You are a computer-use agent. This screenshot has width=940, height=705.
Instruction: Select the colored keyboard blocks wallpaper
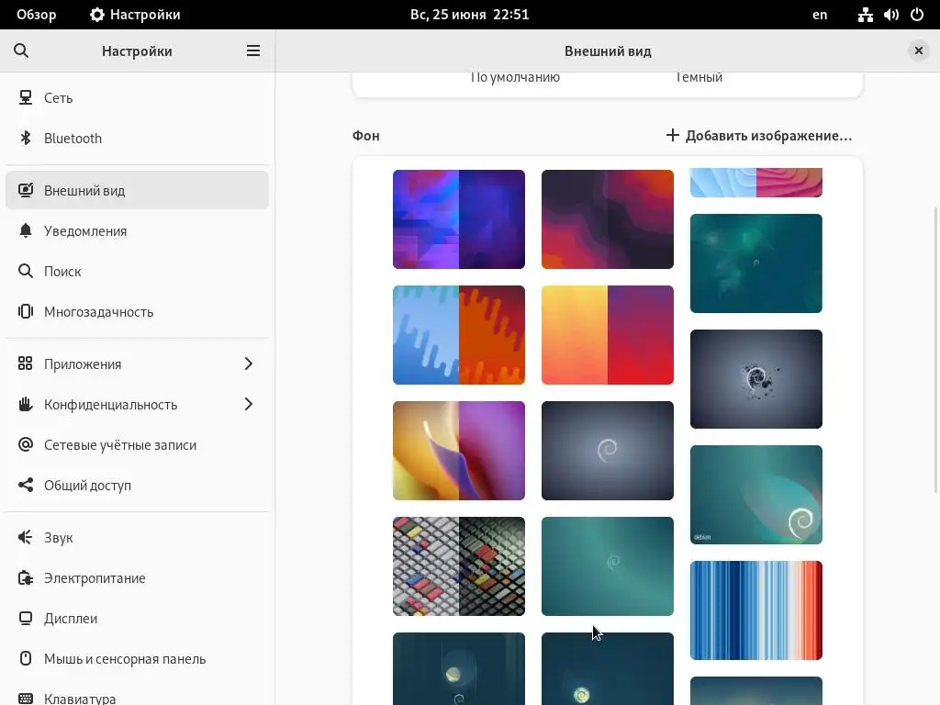(x=459, y=565)
